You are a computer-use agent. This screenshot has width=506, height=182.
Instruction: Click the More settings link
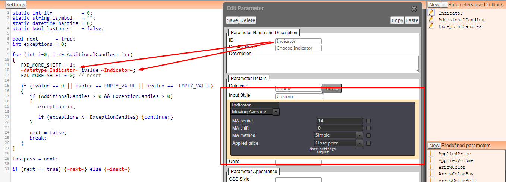323,149
